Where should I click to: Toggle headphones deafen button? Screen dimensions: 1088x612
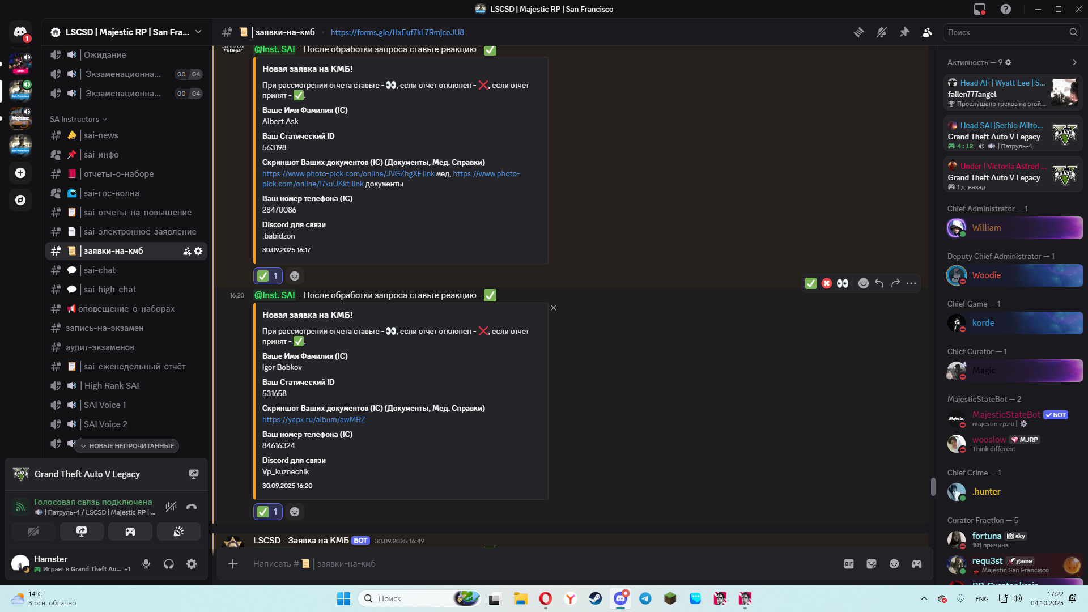pyautogui.click(x=169, y=564)
